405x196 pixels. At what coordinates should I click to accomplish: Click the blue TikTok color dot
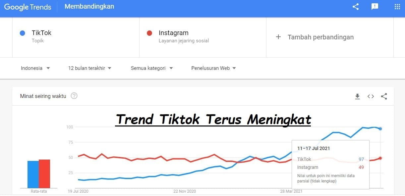coord(23,33)
